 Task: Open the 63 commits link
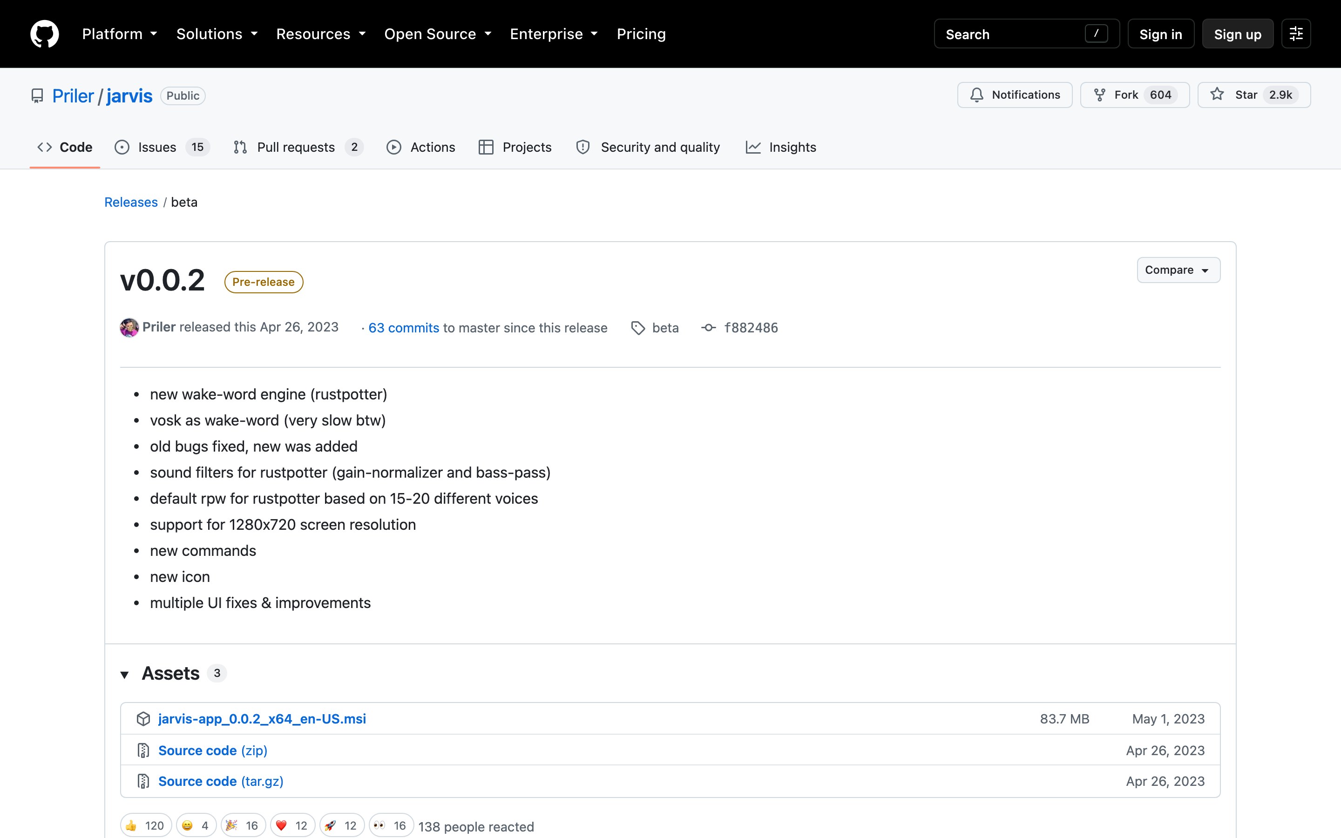[403, 328]
